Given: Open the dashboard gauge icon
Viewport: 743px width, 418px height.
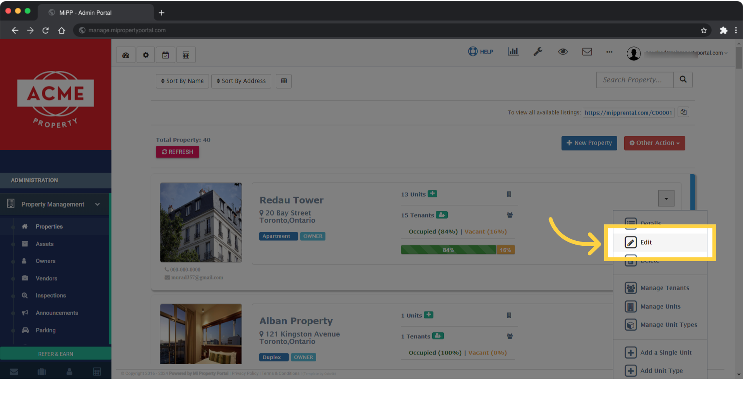Looking at the screenshot, I should [126, 55].
